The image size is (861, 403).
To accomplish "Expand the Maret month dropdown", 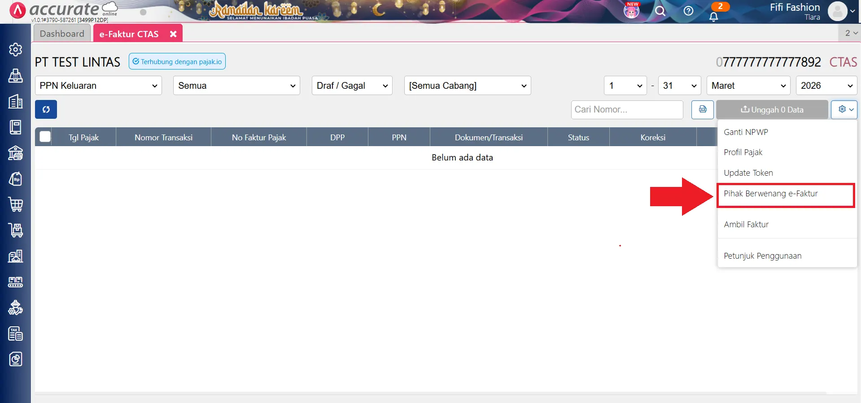I will pyautogui.click(x=748, y=86).
